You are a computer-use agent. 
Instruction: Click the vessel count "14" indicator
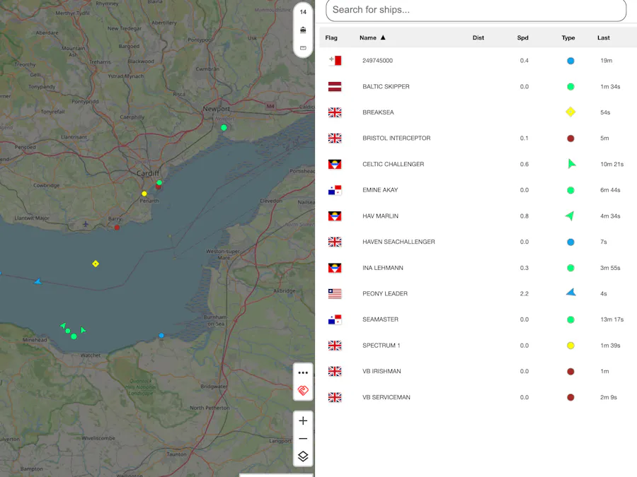[303, 12]
